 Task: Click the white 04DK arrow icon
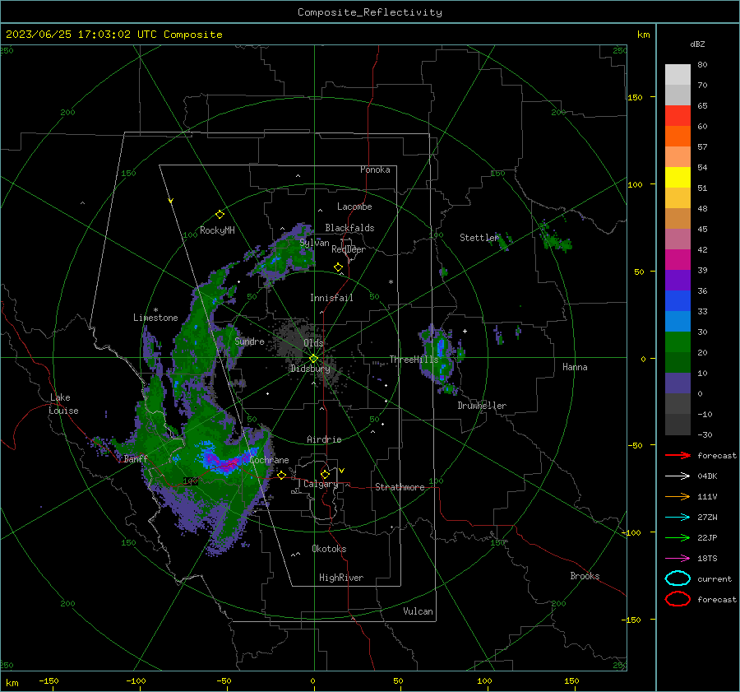(678, 476)
